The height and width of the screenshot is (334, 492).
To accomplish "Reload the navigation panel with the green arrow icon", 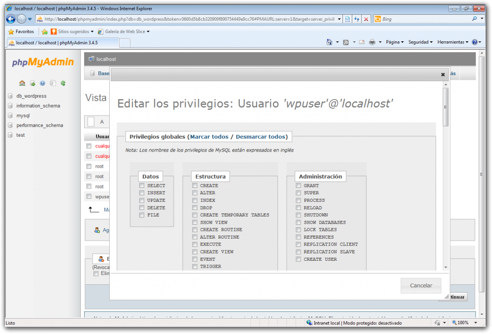I will [x=63, y=83].
